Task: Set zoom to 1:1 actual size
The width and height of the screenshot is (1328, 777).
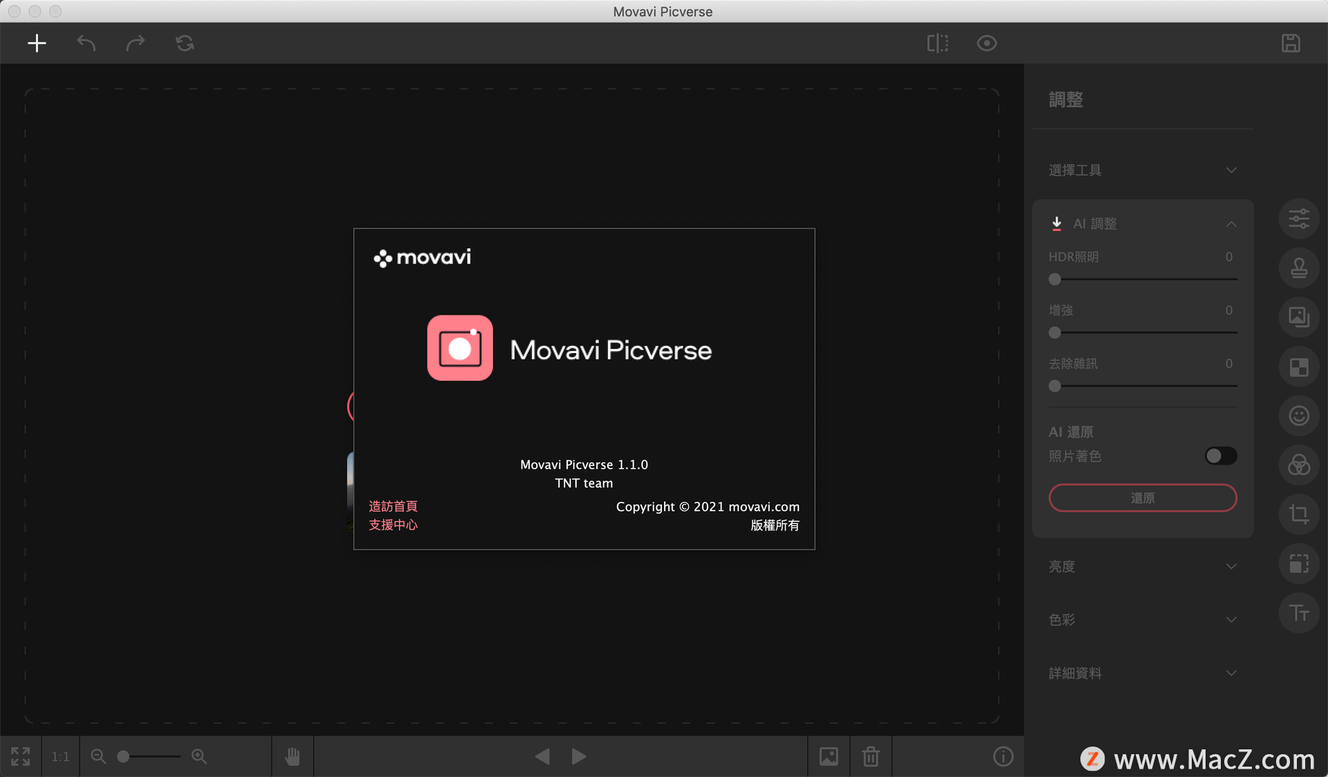Action: (60, 756)
